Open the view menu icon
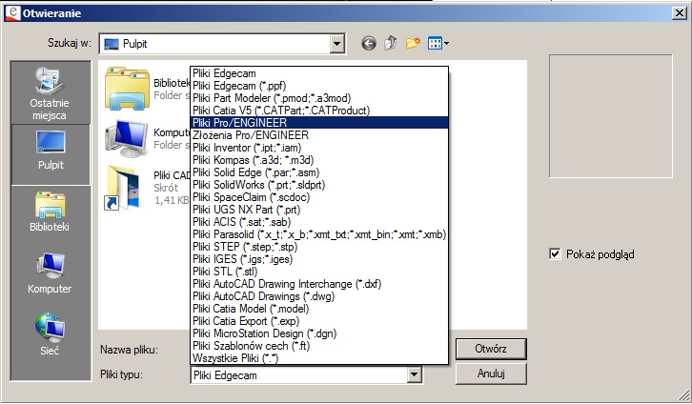Image resolution: width=692 pixels, height=404 pixels. pyautogui.click(x=438, y=43)
